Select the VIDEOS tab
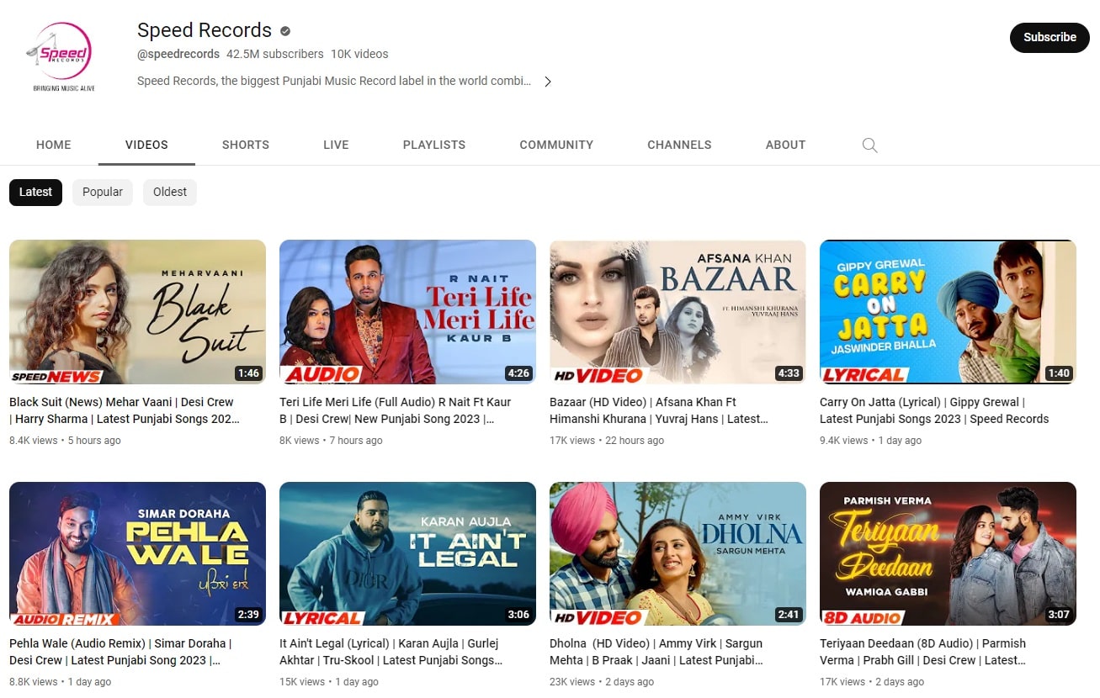The width and height of the screenshot is (1100, 698). point(146,145)
